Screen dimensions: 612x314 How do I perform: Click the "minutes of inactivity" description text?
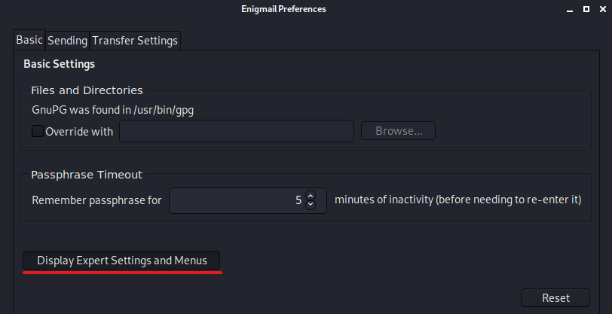pos(457,200)
